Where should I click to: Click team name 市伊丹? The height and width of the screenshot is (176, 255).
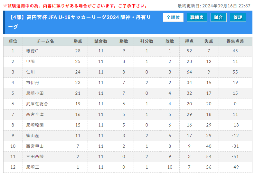[33, 83]
